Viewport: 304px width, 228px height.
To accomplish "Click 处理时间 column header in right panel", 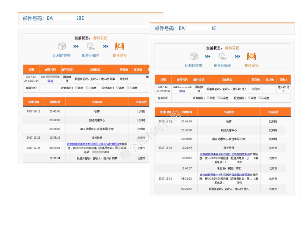I will (x=187, y=112).
